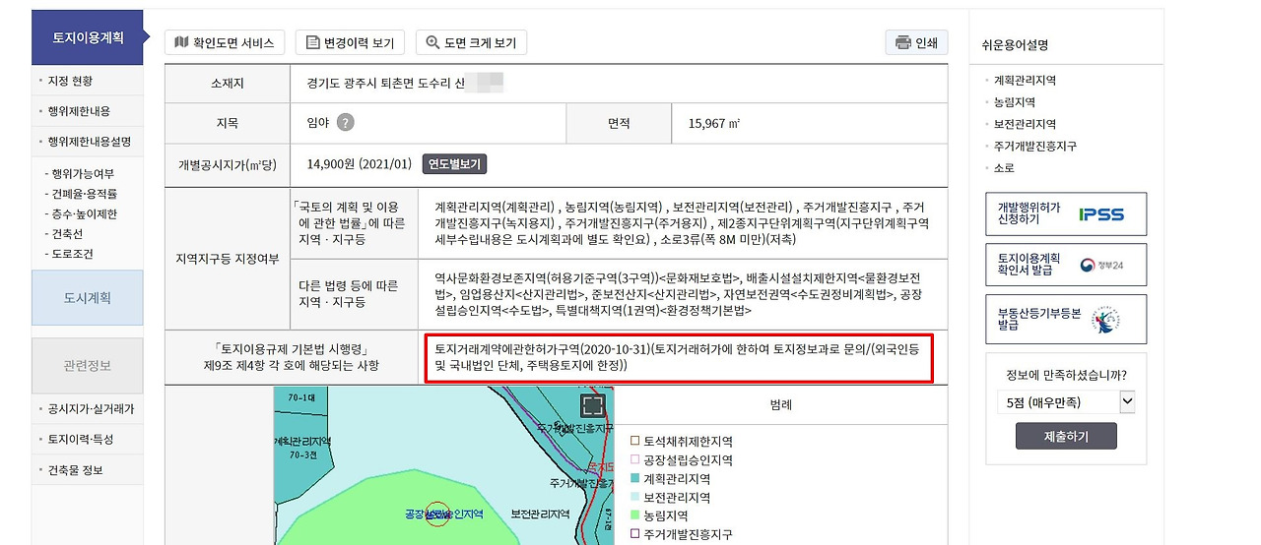1261x545 pixels.
Task: Click the 계획관리지역 legend swatch
Action: click(x=634, y=479)
